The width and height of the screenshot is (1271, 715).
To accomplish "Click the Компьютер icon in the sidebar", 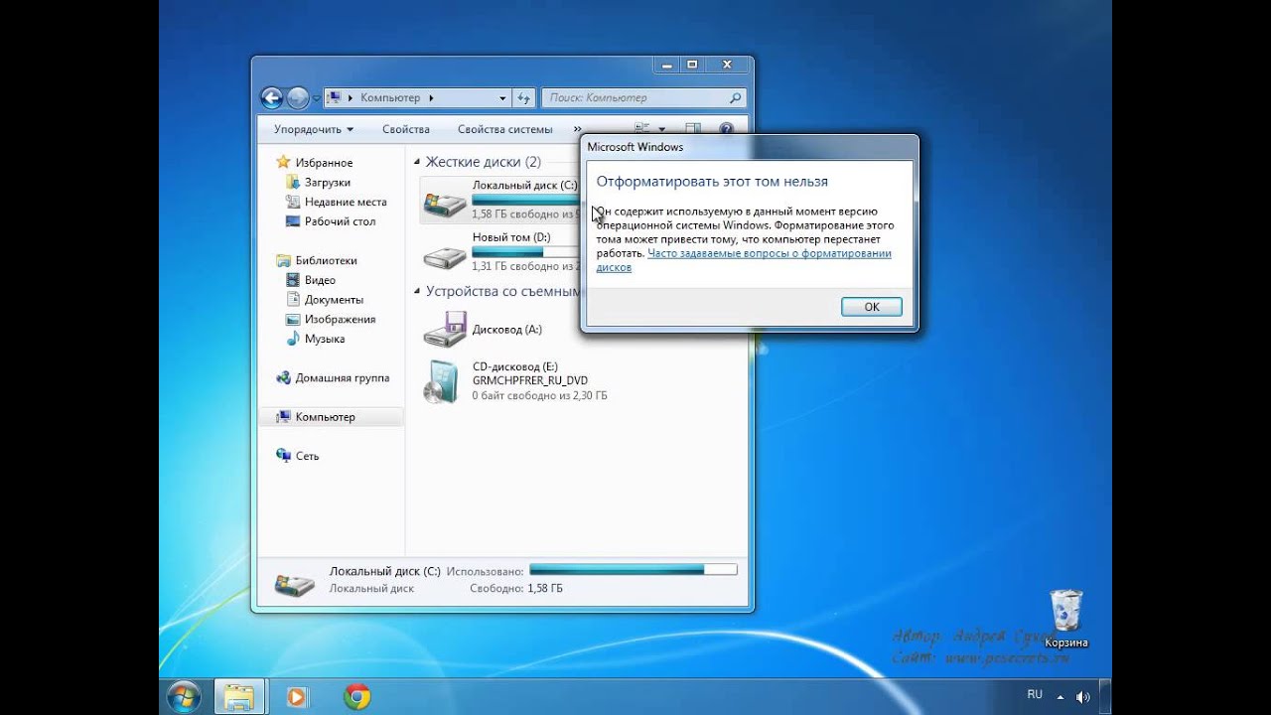I will point(283,417).
